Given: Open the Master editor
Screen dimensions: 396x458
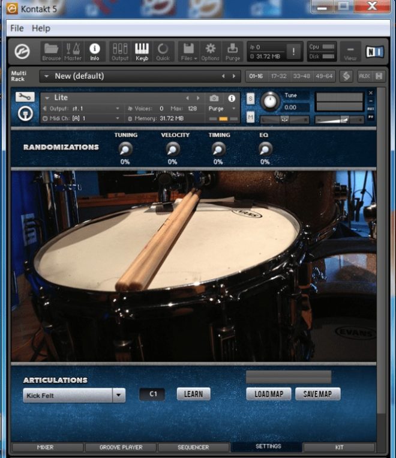Looking at the screenshot, I should pyautogui.click(x=73, y=52).
